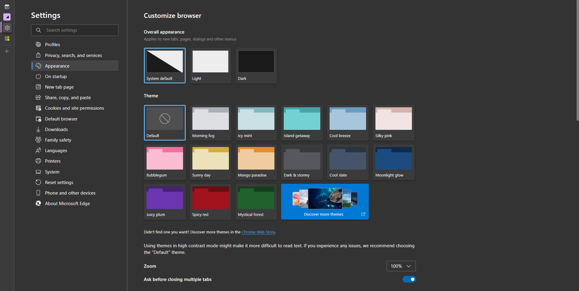This screenshot has width=579, height=291.
Task: Open the Microsoft logo tab in sidebar
Action: [x=7, y=38]
